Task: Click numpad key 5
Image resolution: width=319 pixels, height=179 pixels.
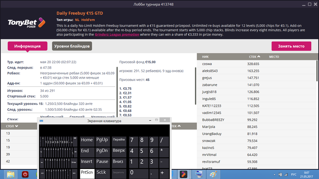Action: 144,152
